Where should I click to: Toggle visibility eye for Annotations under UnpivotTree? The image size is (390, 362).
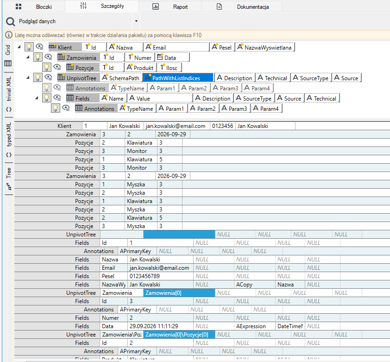tap(57, 88)
